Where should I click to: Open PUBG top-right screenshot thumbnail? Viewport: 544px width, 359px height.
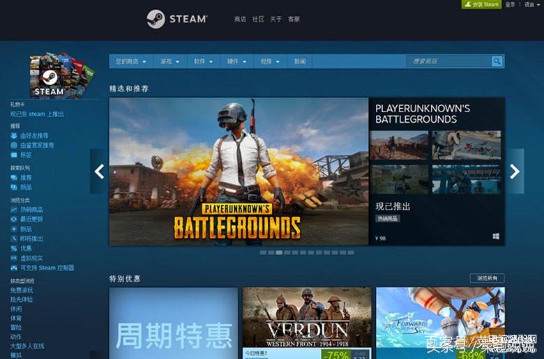[467, 145]
